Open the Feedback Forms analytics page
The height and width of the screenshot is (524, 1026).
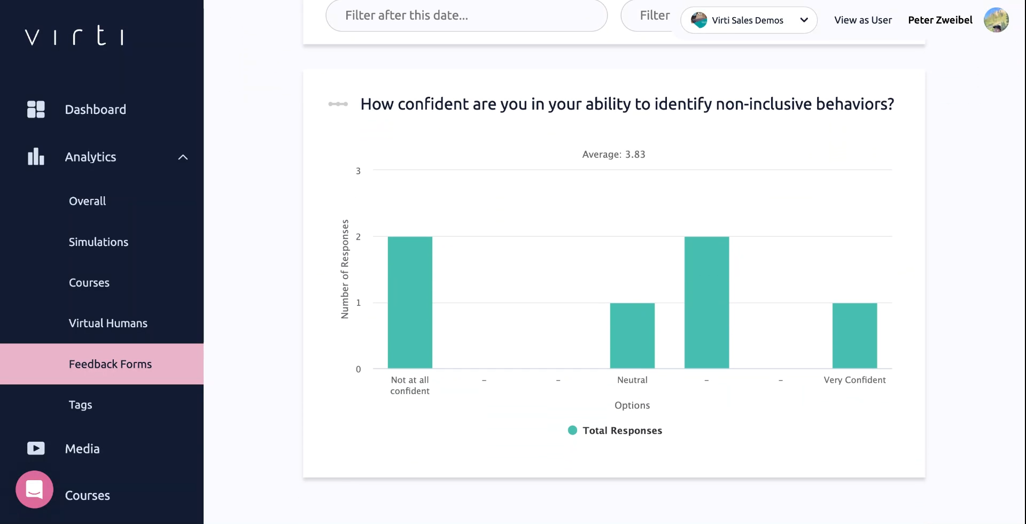tap(110, 364)
